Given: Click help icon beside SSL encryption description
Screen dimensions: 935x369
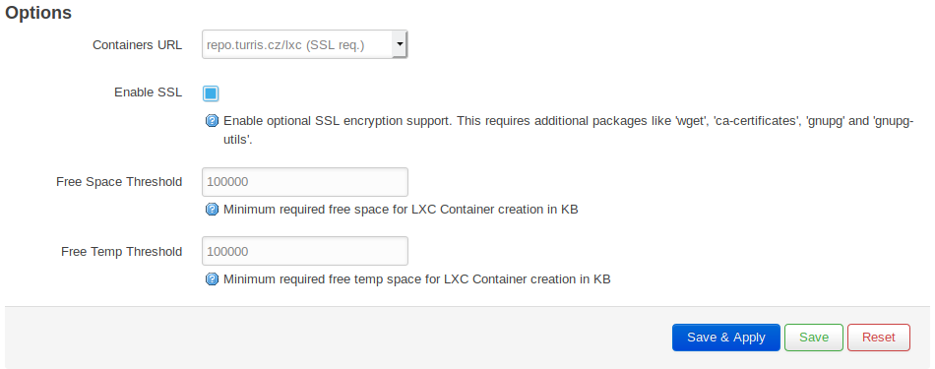Looking at the screenshot, I should [212, 121].
